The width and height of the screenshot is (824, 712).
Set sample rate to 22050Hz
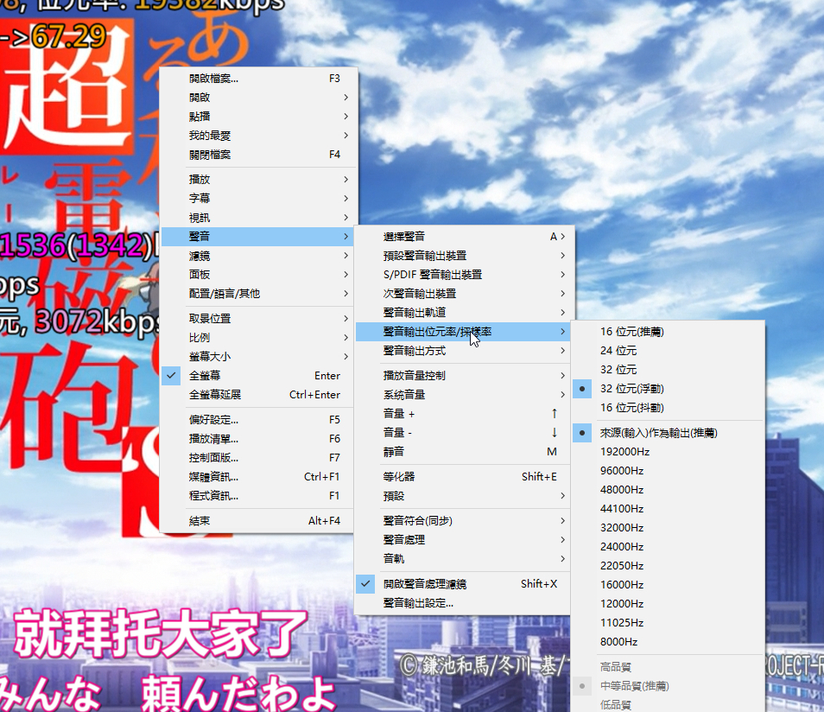point(668,566)
